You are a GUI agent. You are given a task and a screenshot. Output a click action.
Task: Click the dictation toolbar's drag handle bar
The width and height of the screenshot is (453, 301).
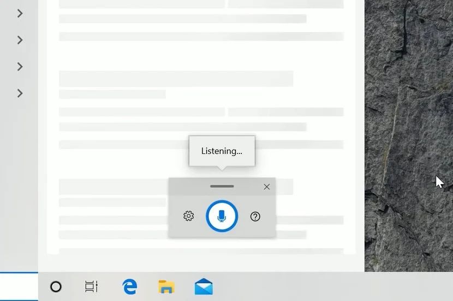tap(222, 186)
